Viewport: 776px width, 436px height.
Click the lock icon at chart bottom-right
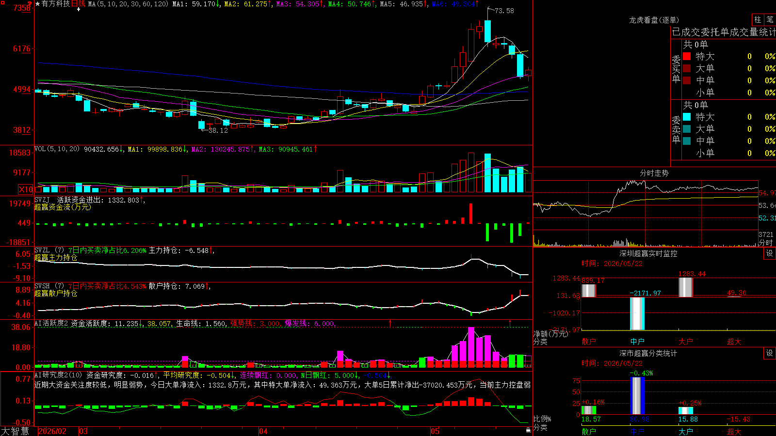(528, 430)
